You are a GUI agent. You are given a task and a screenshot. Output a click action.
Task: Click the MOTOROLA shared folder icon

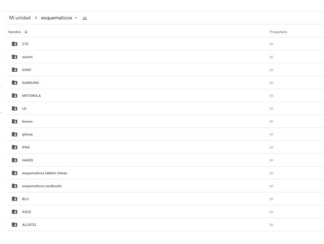click(x=14, y=96)
